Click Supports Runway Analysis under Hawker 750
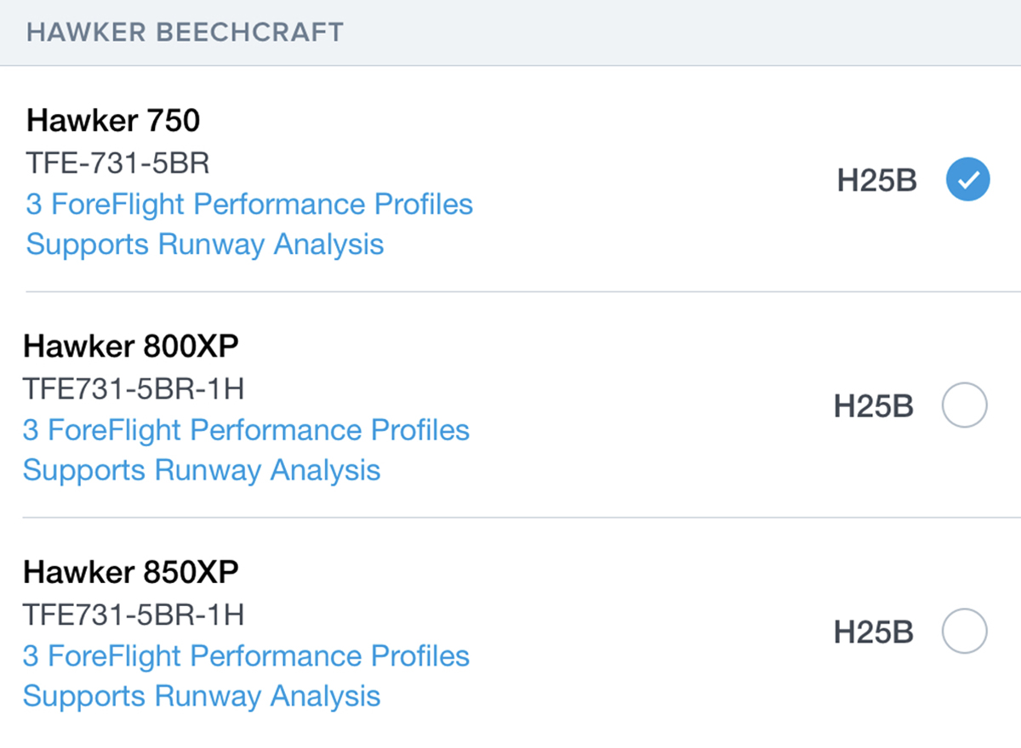This screenshot has height=748, width=1021. coord(205,245)
